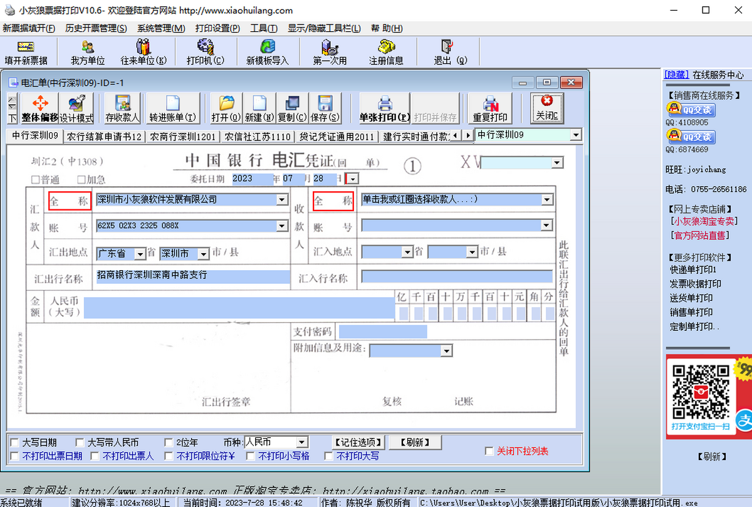Screen dimensions: 752x507
Task: Click 【记住选项】 button
Action: coord(357,442)
